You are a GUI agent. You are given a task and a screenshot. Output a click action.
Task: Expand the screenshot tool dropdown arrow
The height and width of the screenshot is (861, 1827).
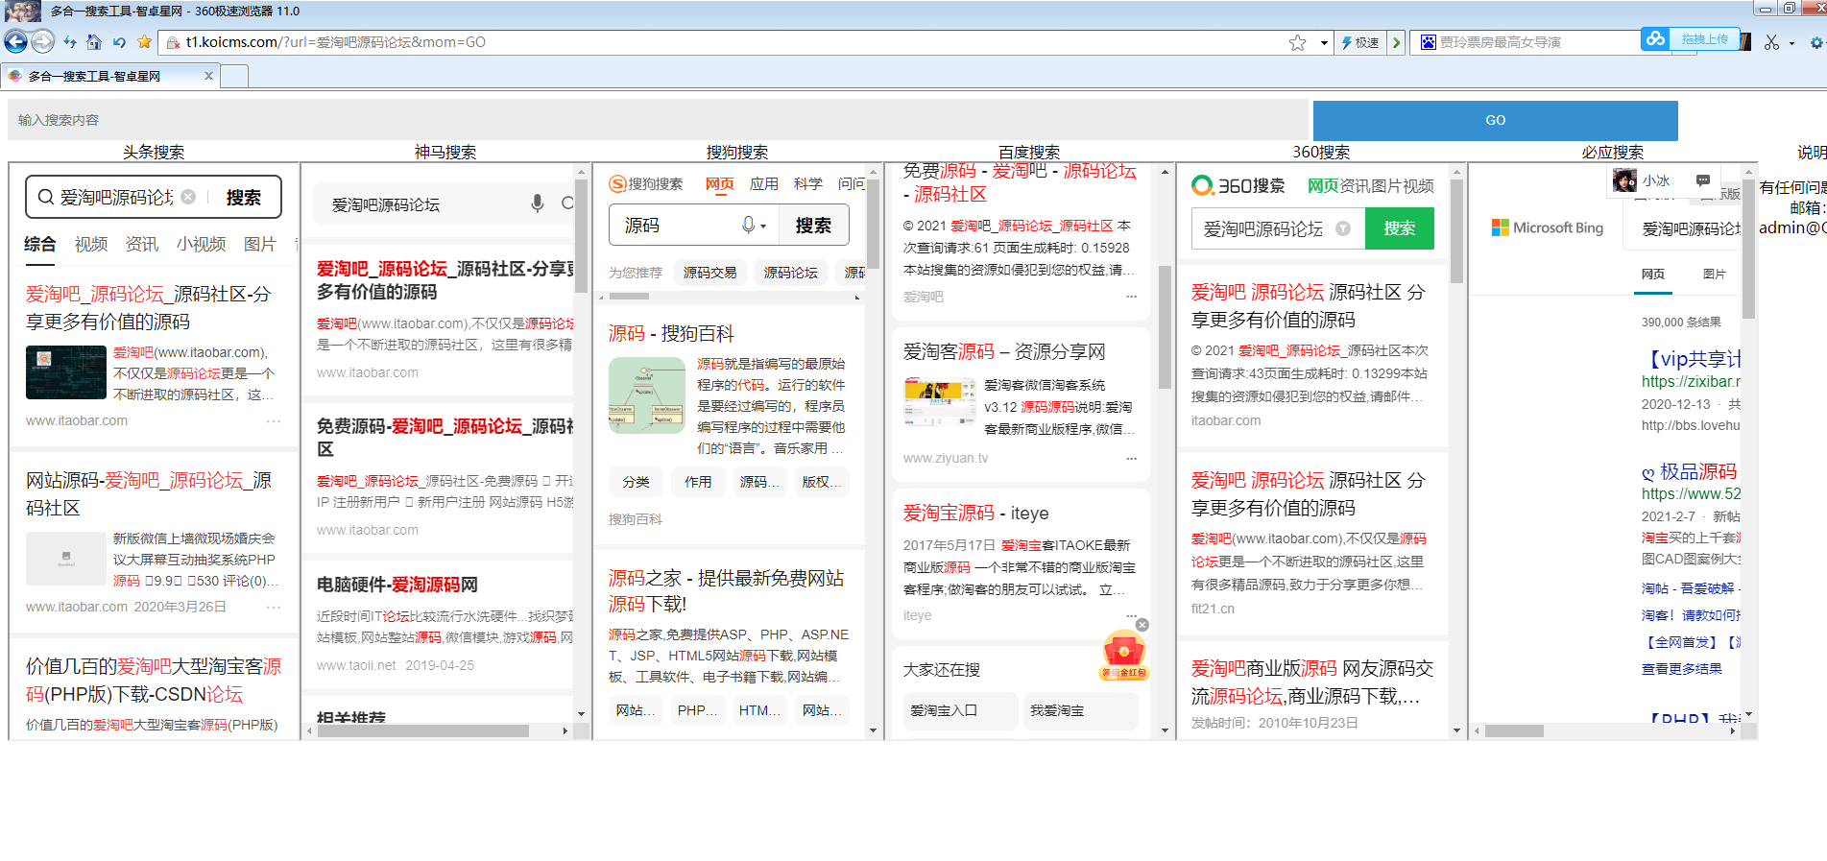point(1791,43)
